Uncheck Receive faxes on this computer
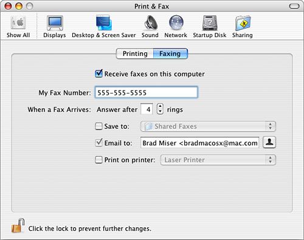 pos(98,74)
